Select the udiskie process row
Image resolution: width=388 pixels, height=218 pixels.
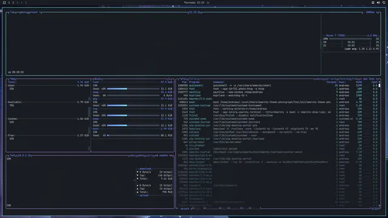tap(277, 132)
